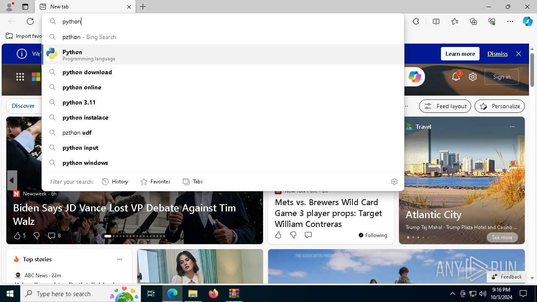
Task: Open WinRAR from the taskbar
Action: coord(234,294)
